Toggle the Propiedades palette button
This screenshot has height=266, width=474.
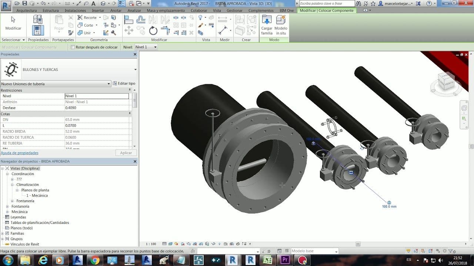[38, 30]
